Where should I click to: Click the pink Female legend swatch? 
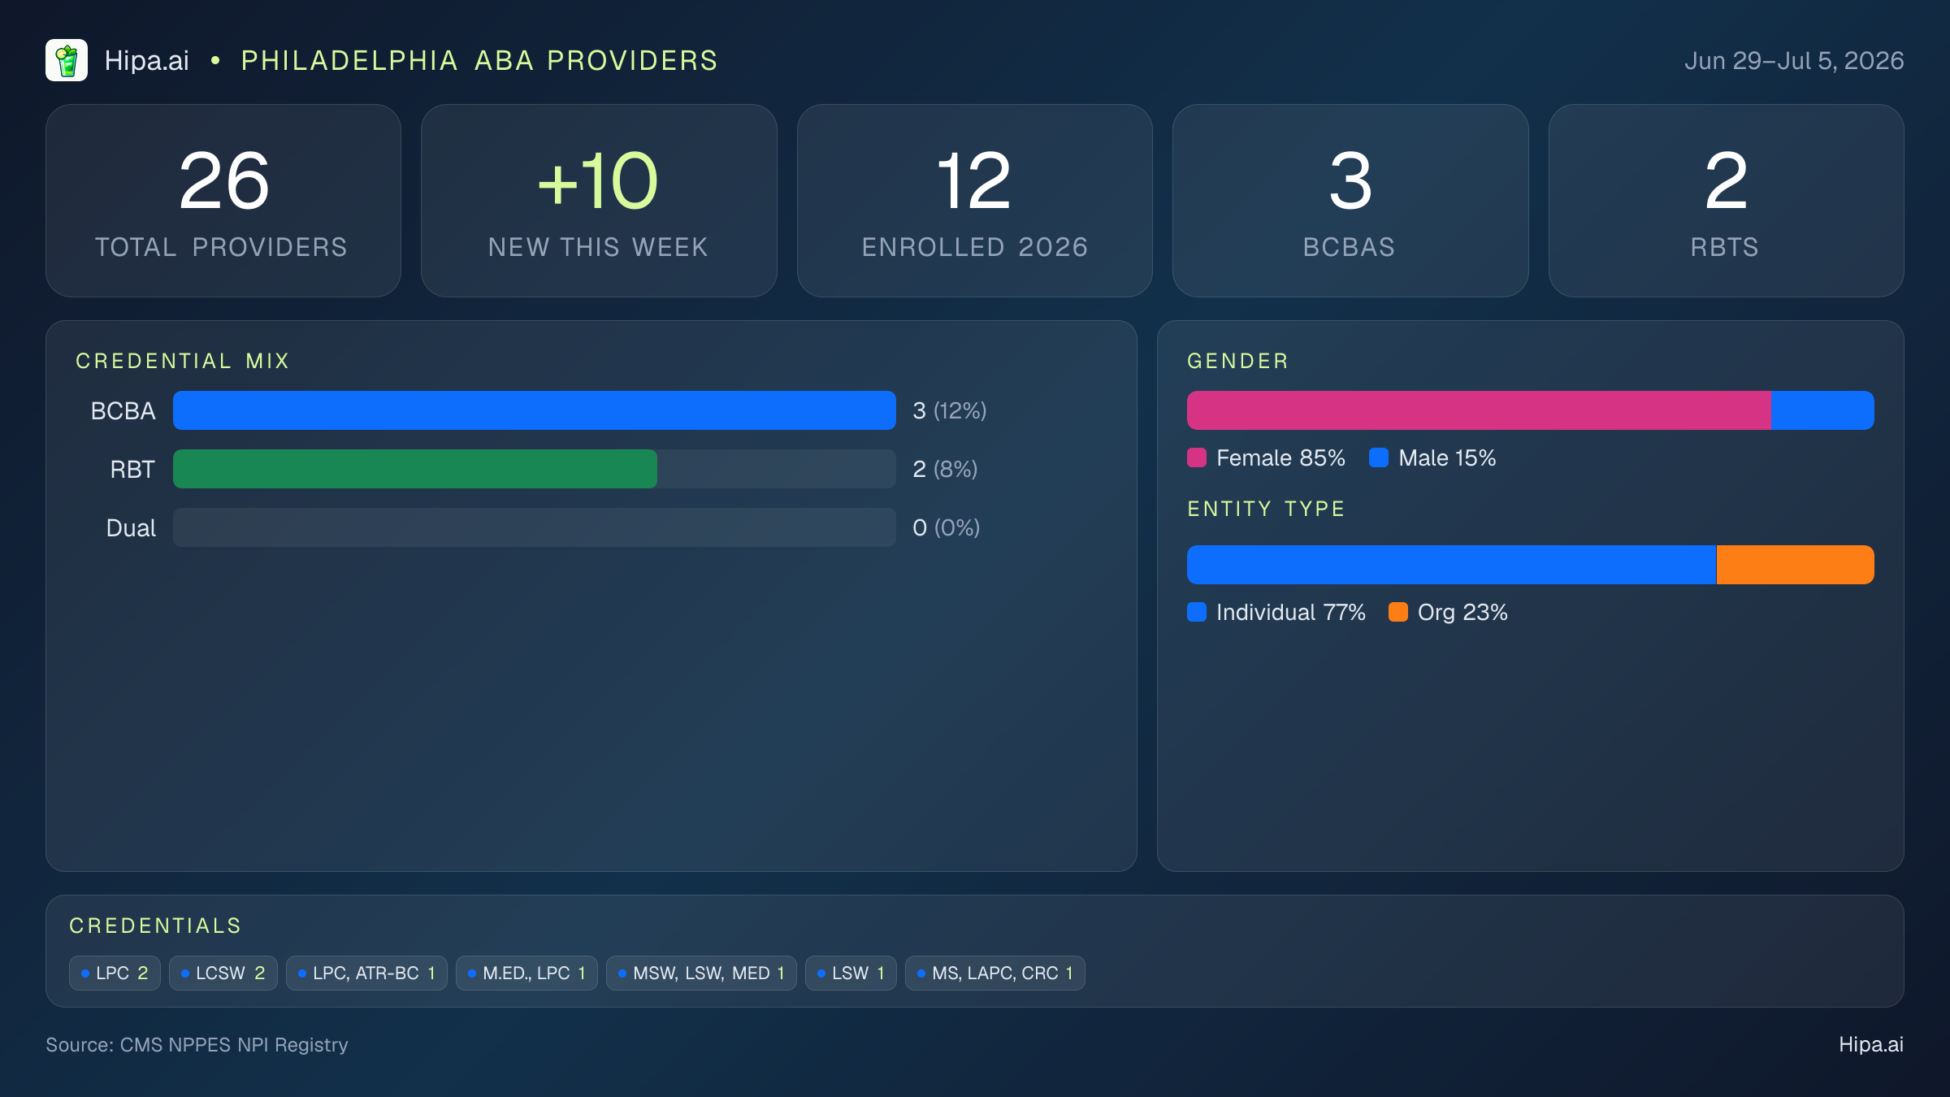1197,457
